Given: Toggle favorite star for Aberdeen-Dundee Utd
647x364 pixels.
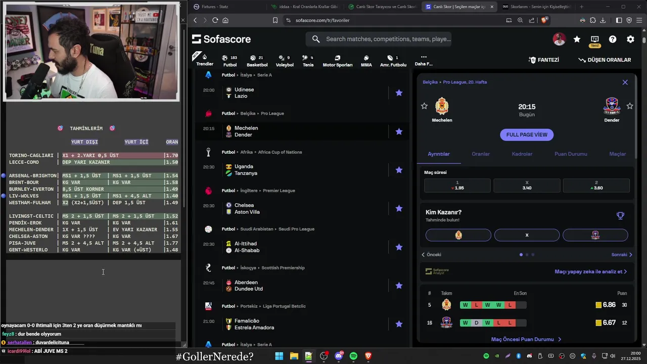Looking at the screenshot, I should coord(399,286).
